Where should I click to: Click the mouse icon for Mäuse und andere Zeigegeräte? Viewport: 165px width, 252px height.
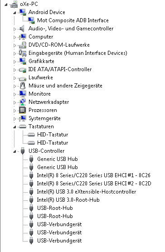click(23, 86)
